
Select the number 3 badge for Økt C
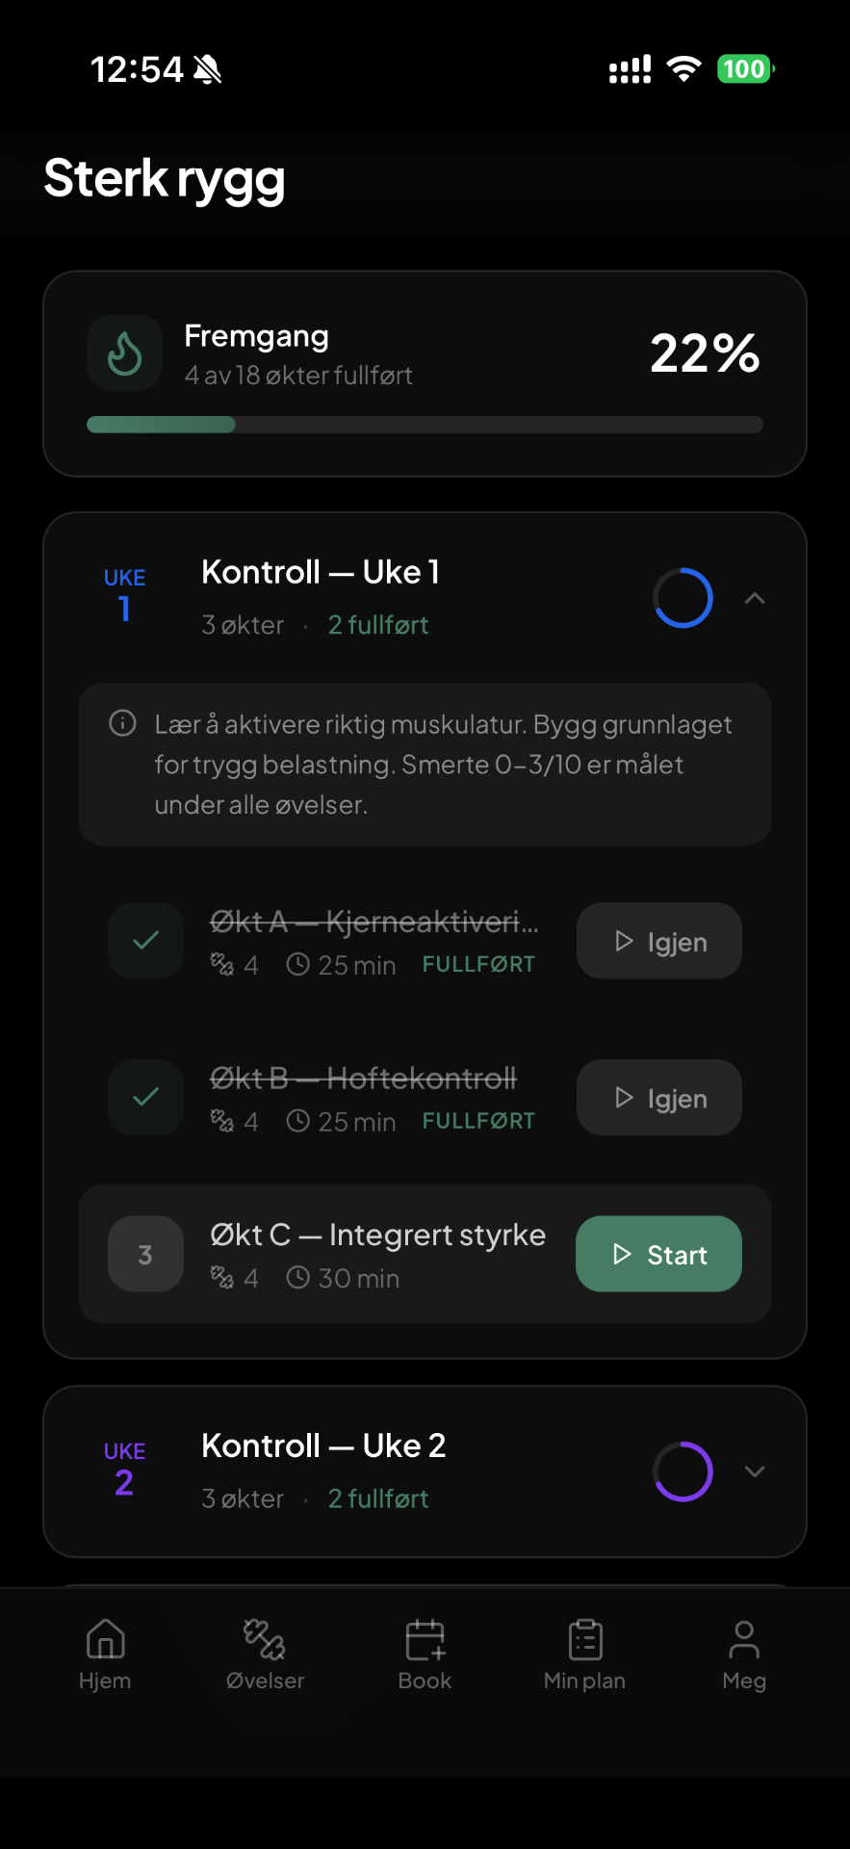145,1254
